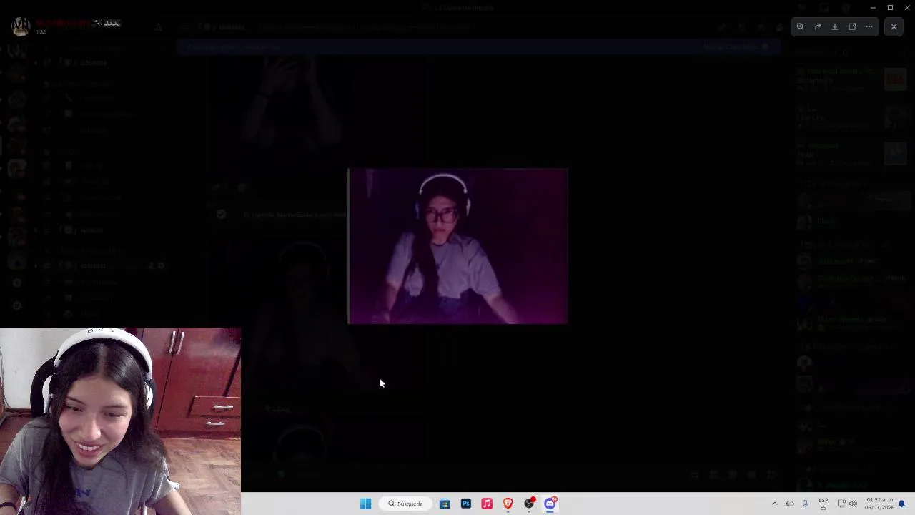Open the OneDrive cloud tray icon

pyautogui.click(x=790, y=504)
